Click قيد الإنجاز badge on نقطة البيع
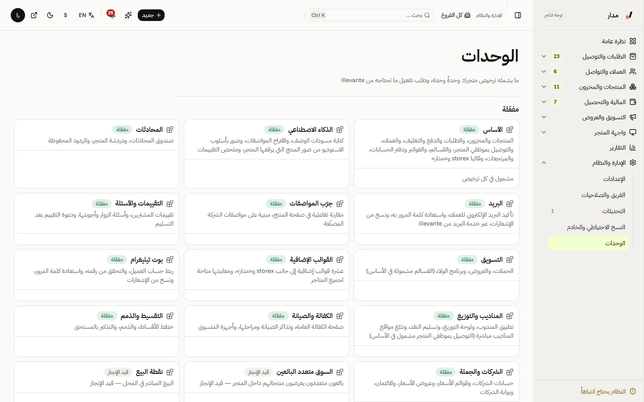The height and width of the screenshot is (402, 644). [118, 372]
